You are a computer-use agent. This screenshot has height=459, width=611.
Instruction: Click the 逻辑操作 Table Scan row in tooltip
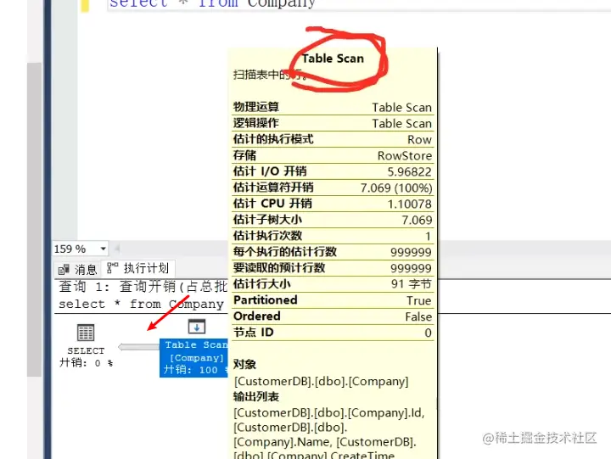(333, 123)
